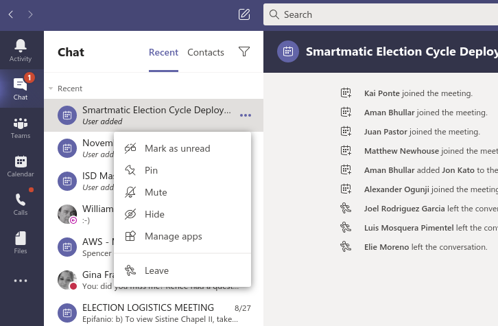This screenshot has width=498, height=326.
Task: Open Chat in the sidebar
Action: 21,89
